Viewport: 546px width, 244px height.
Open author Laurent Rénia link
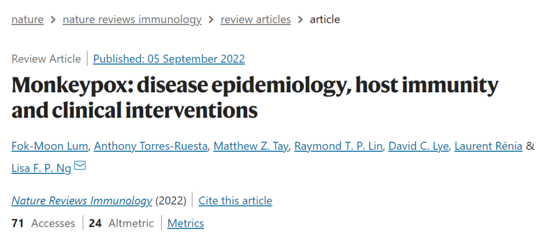tap(488, 146)
